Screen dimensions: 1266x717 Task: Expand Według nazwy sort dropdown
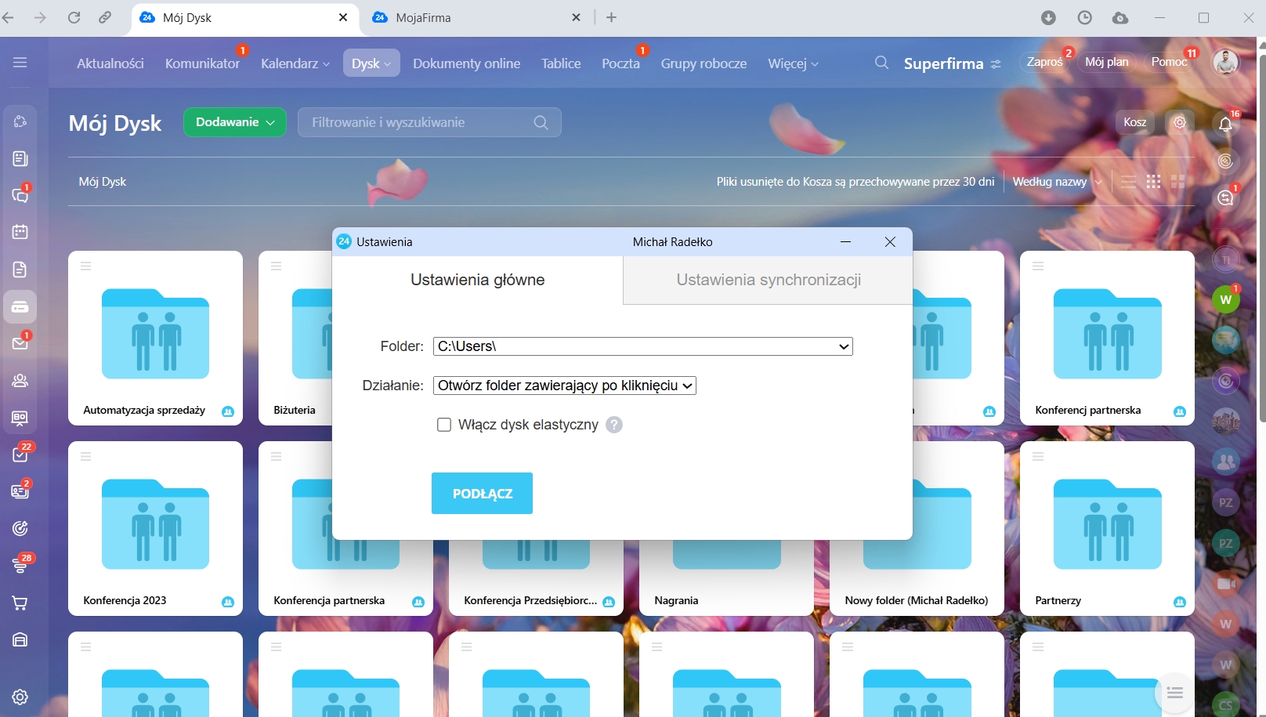coord(1057,182)
